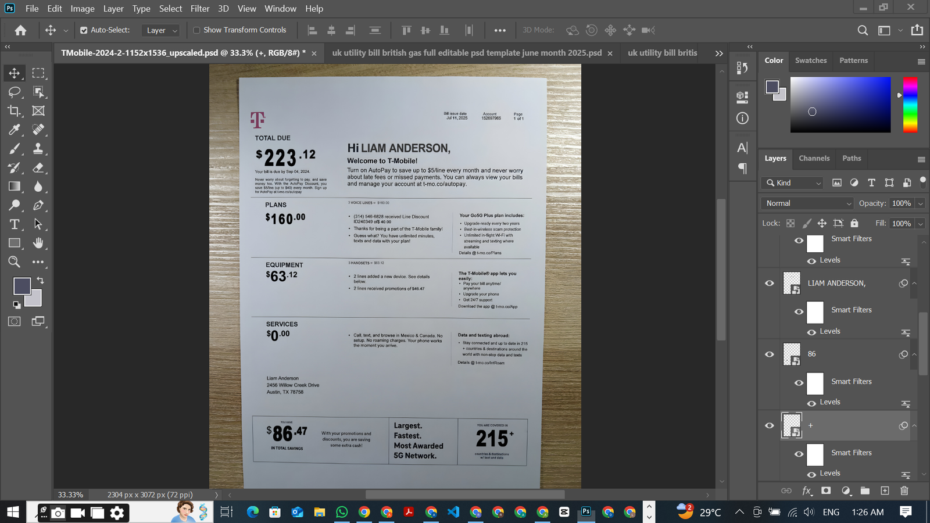Hide the 86 layer
This screenshot has width=930, height=523.
tap(770, 354)
